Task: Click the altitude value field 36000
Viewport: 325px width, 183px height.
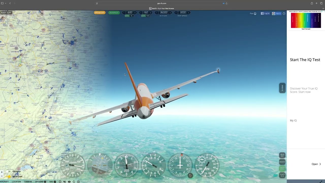Action: 164,12
